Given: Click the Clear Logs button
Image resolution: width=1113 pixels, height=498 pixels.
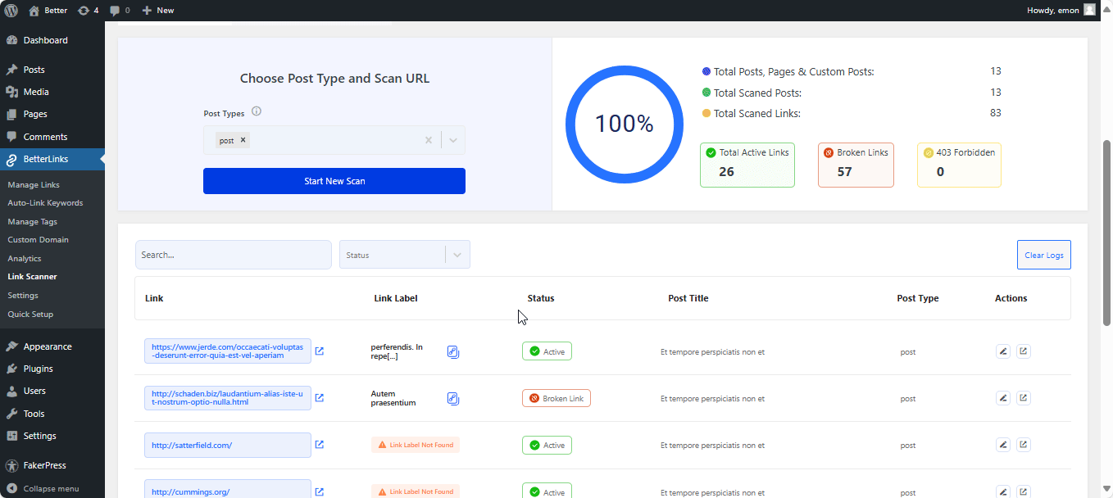Looking at the screenshot, I should (1043, 255).
